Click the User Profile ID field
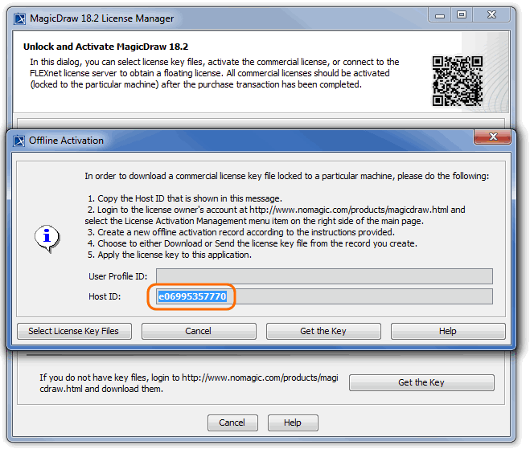 tap(324, 276)
